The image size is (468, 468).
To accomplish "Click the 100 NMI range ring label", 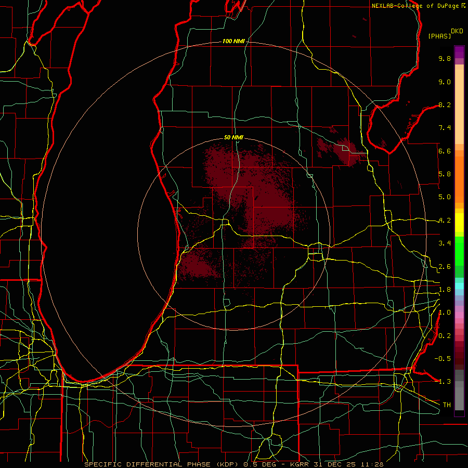I will click(233, 41).
